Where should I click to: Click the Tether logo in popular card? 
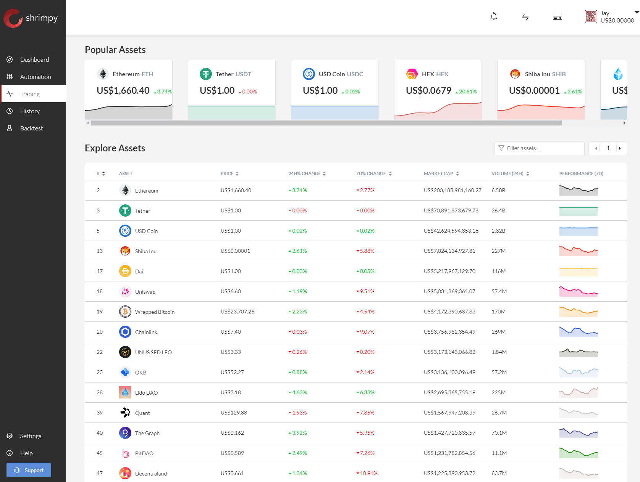tap(206, 74)
